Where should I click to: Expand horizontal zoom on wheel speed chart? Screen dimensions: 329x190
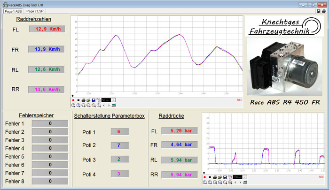tap(84, 106)
